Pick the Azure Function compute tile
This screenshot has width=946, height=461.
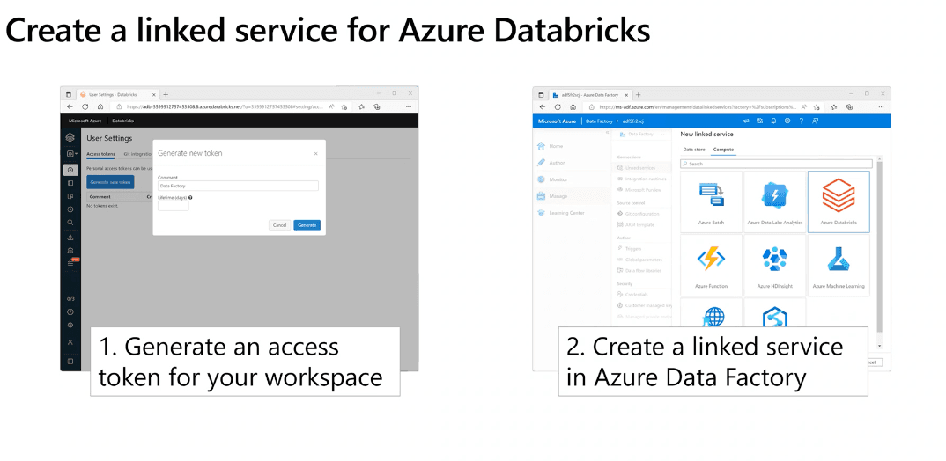pyautogui.click(x=711, y=264)
